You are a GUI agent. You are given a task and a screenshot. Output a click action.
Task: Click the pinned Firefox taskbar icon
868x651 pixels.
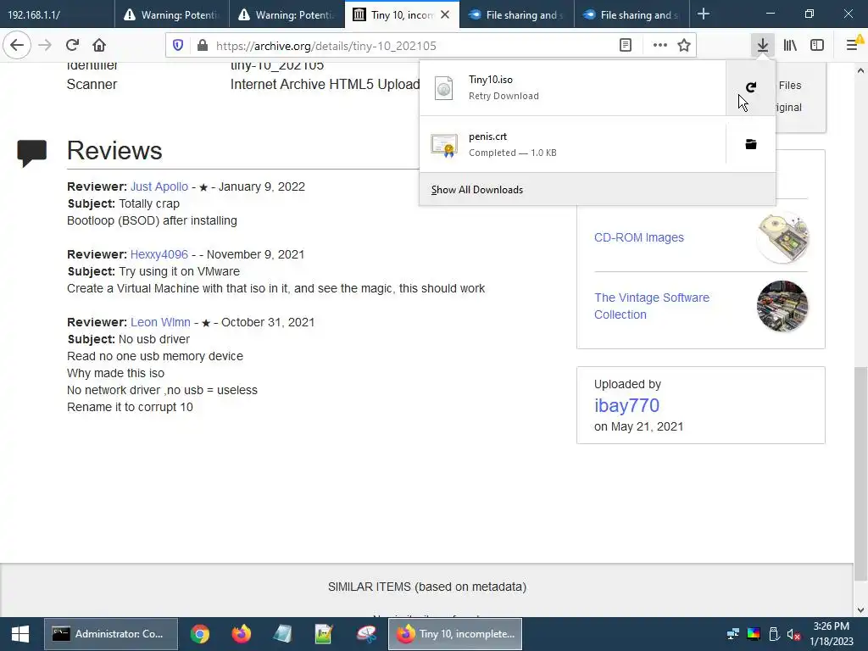click(241, 634)
